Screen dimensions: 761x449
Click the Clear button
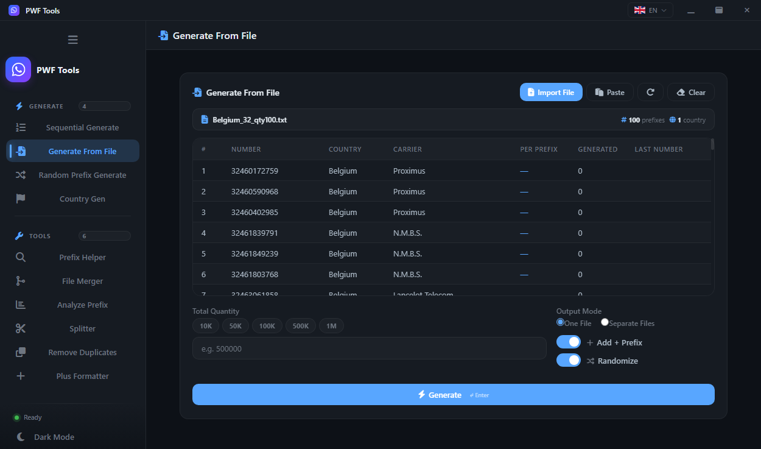pyautogui.click(x=691, y=92)
